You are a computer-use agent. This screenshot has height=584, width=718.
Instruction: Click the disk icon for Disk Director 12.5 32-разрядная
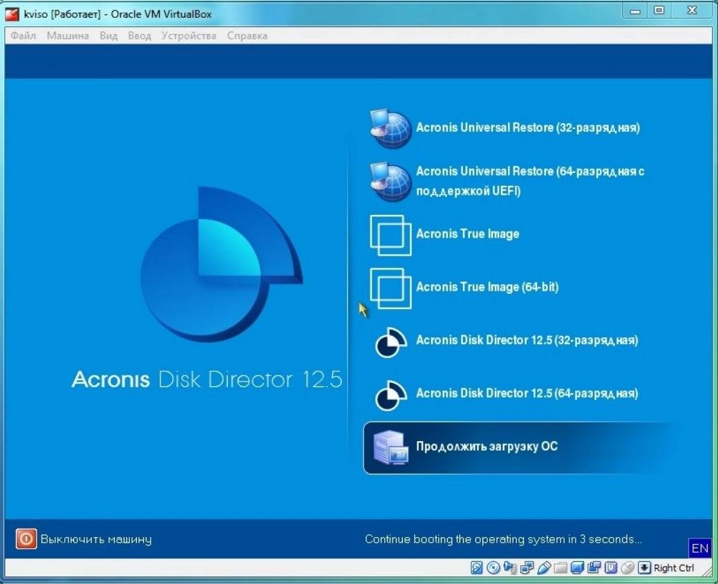(390, 342)
